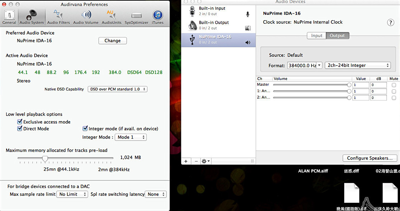Select the Built-in Output device row
Image resolution: width=400 pixels, height=211 pixels.
point(219,26)
